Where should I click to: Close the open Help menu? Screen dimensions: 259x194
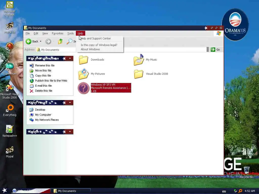click(x=80, y=33)
